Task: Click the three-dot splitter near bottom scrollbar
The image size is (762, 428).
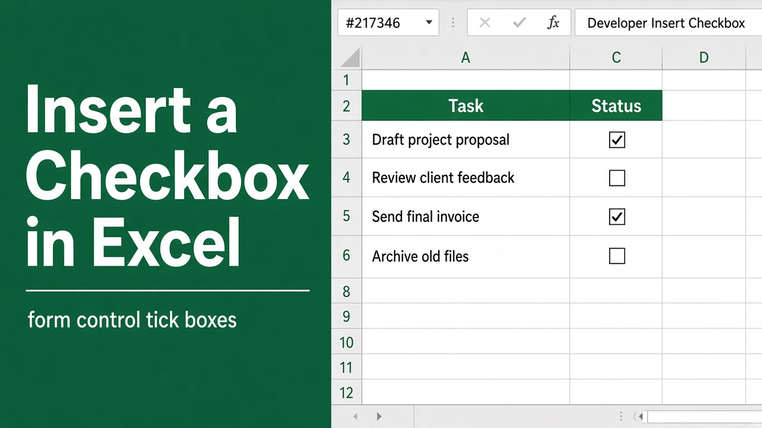Action: tap(621, 417)
